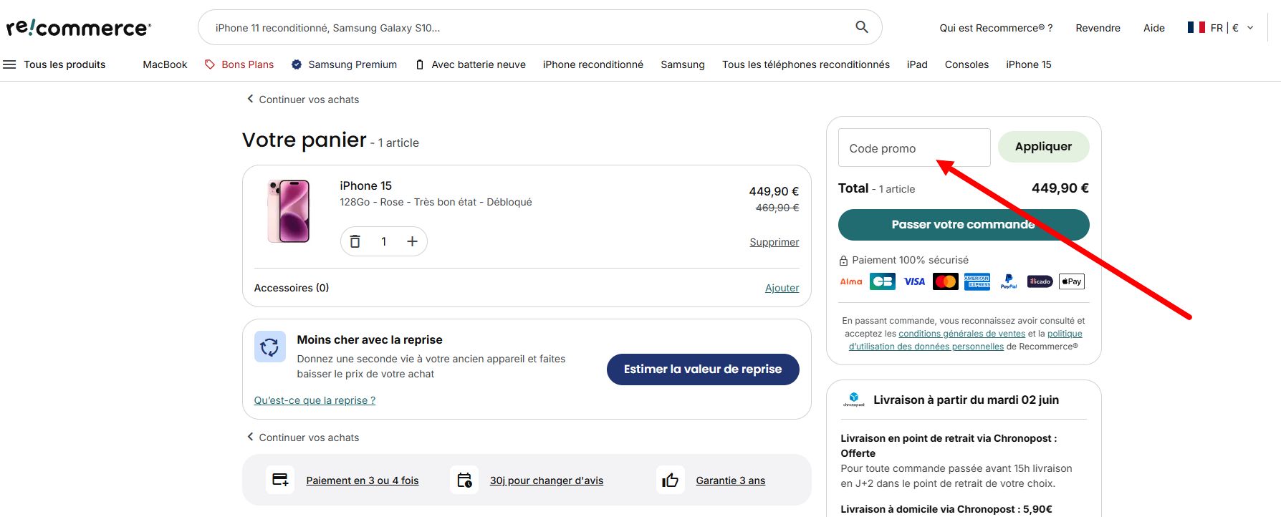The height and width of the screenshot is (517, 1281).
Task: Click the Garantie 3 ans link
Action: pyautogui.click(x=731, y=480)
